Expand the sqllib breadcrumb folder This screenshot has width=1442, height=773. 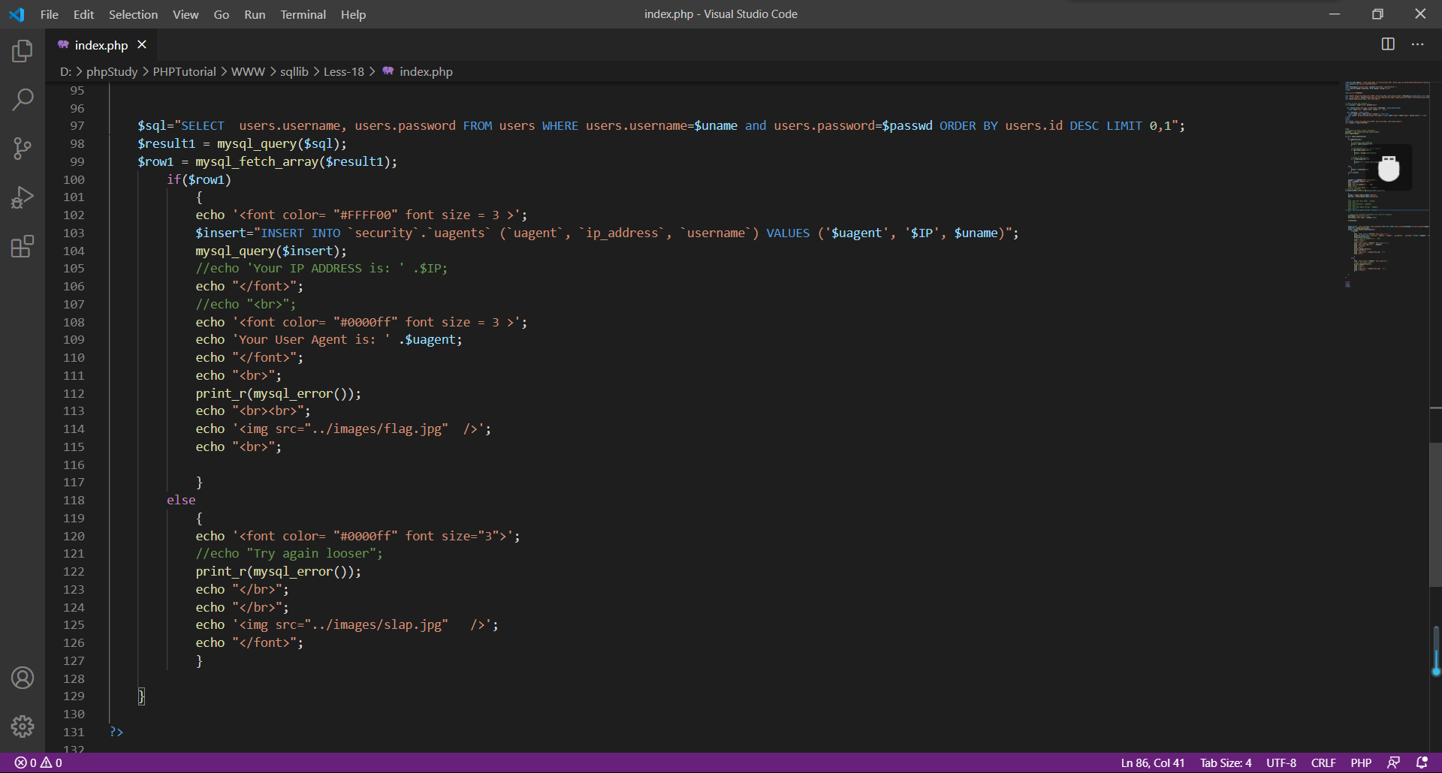point(294,71)
